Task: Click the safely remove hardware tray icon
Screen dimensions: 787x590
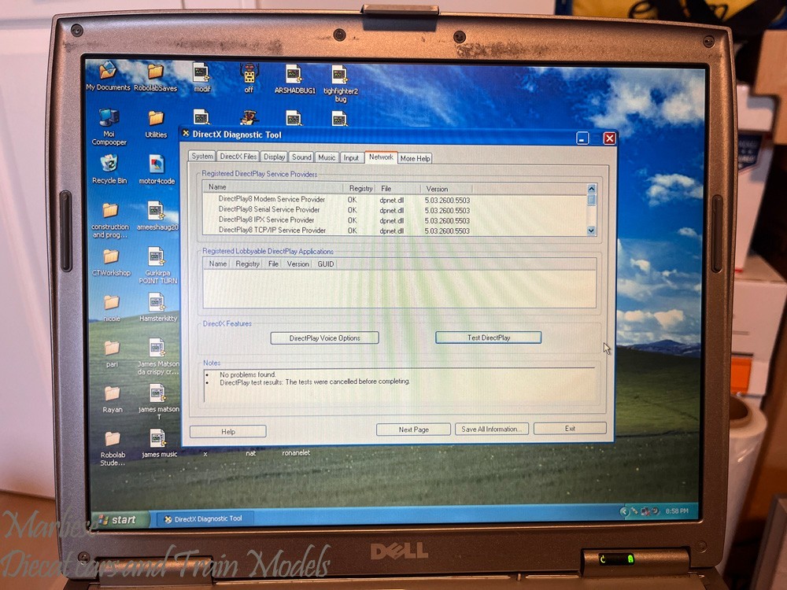Action: click(x=634, y=511)
